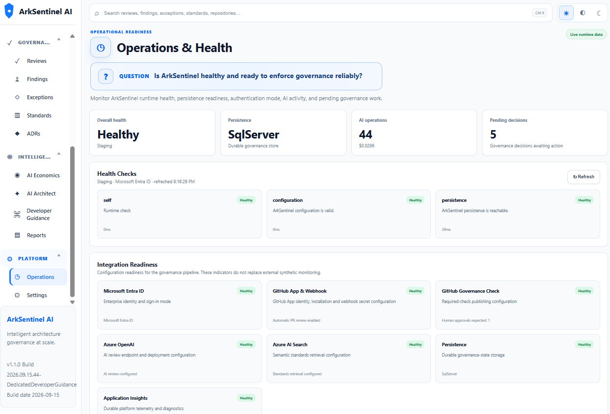Screen dimensions: 610x414
Task: Click the GitHub Governance Check card
Action: [518, 305]
